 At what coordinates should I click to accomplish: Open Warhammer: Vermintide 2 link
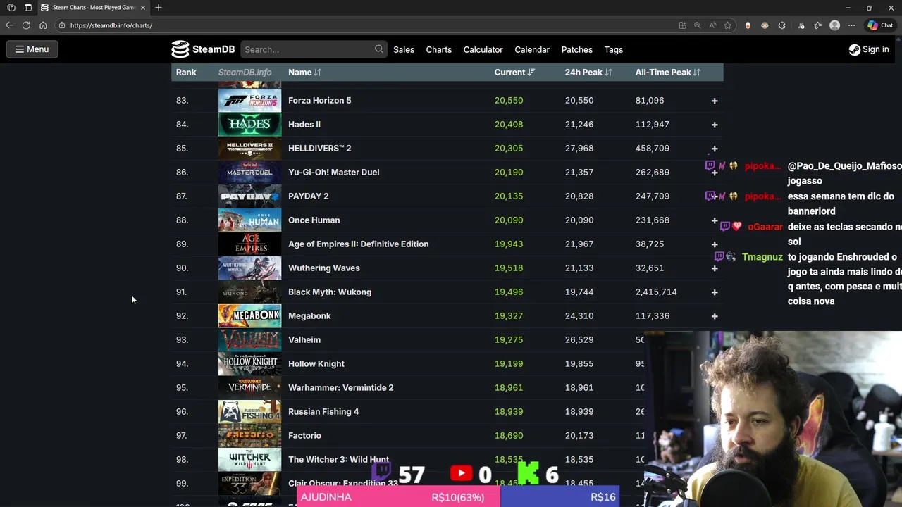[340, 387]
